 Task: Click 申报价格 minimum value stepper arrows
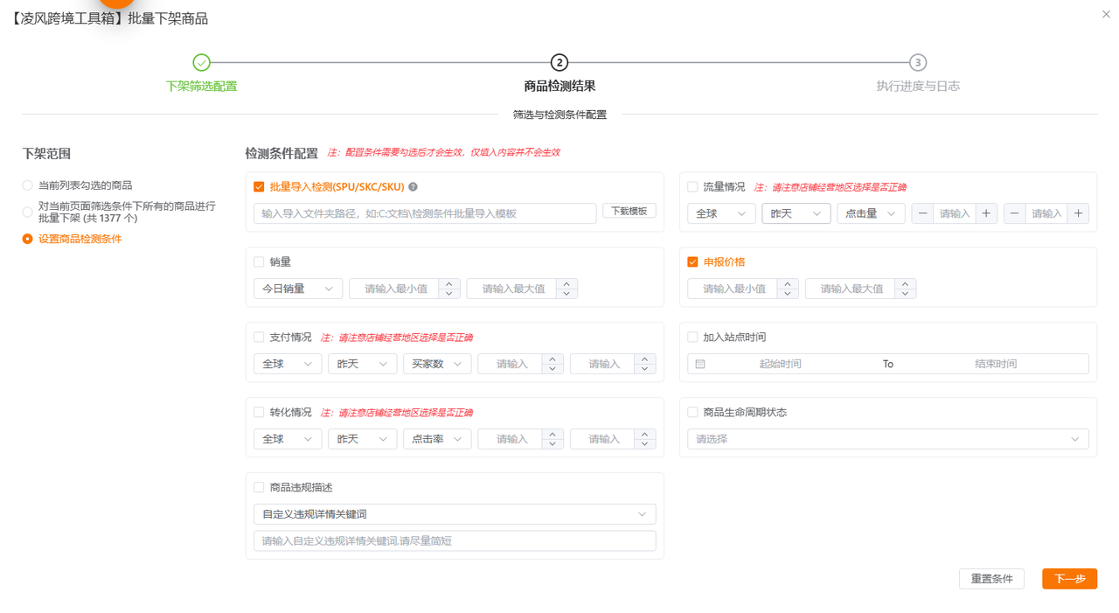click(x=788, y=289)
